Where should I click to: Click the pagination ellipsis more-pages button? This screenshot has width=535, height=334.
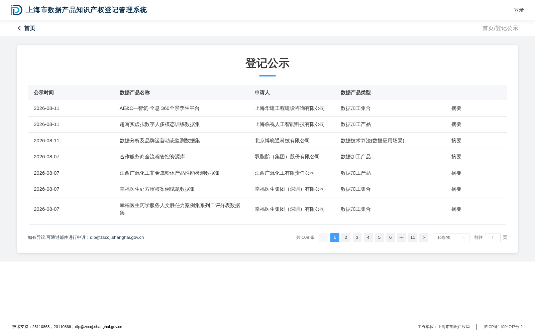[402, 237]
